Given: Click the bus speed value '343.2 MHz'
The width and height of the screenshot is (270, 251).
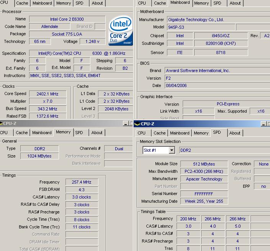Looking at the screenshot, I should 48,109.
